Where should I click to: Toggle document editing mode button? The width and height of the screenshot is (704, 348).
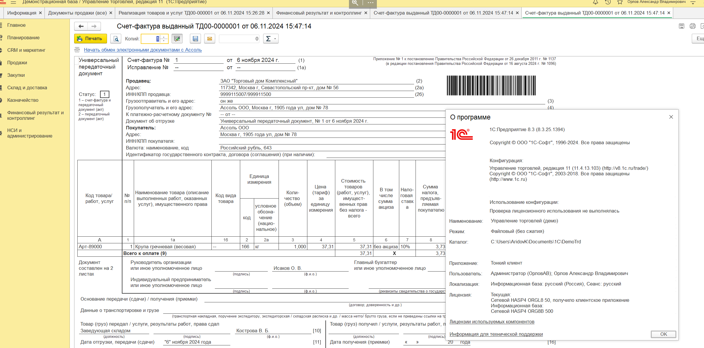click(x=177, y=39)
